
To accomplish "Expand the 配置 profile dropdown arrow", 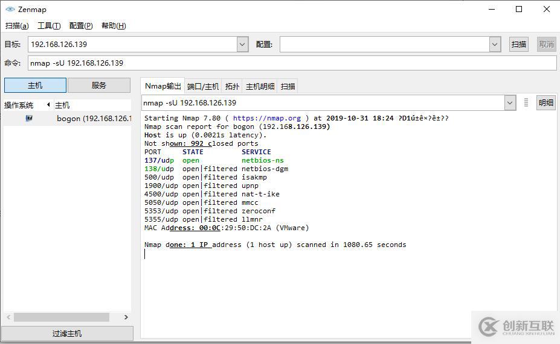I will click(x=495, y=45).
